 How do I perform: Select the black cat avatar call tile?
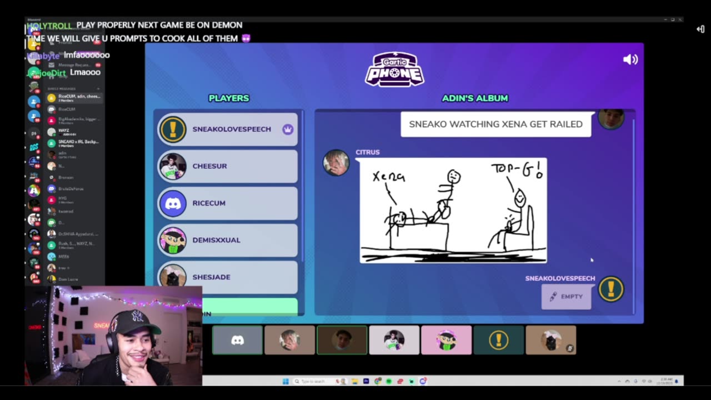coord(550,340)
